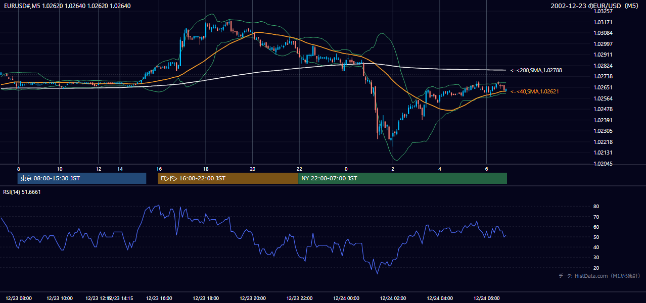This screenshot has height=303, width=646.
Task: Click price axis value 1.02305
Action: click(603, 131)
